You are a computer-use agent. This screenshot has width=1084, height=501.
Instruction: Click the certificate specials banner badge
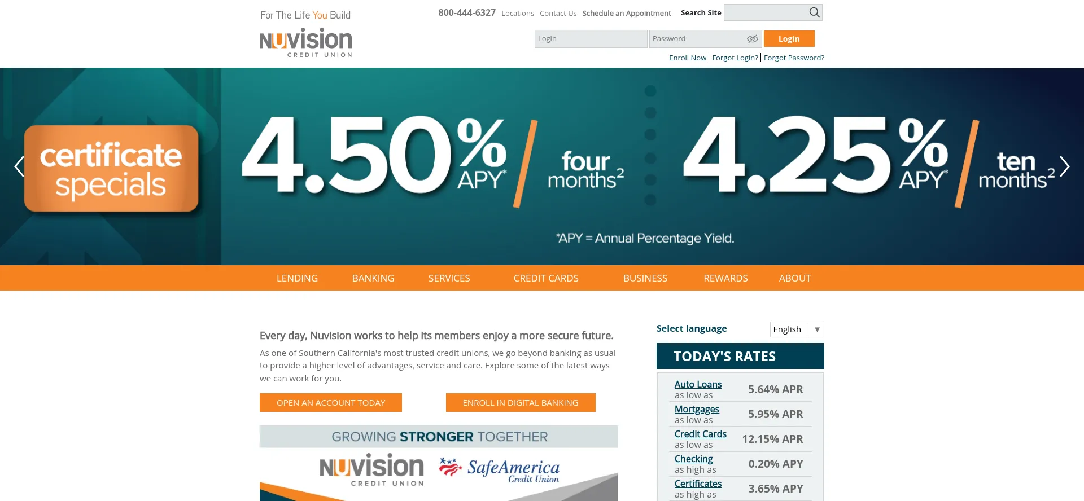click(111, 169)
